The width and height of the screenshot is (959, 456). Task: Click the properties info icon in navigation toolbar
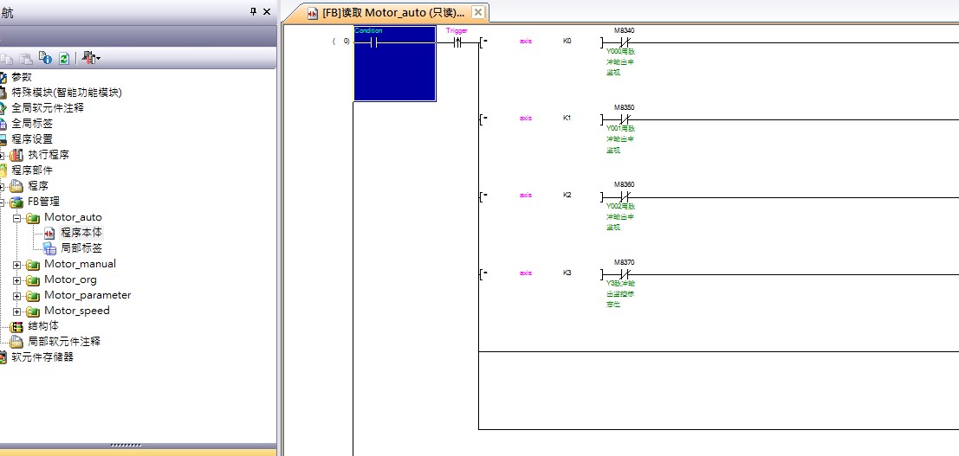point(48,58)
